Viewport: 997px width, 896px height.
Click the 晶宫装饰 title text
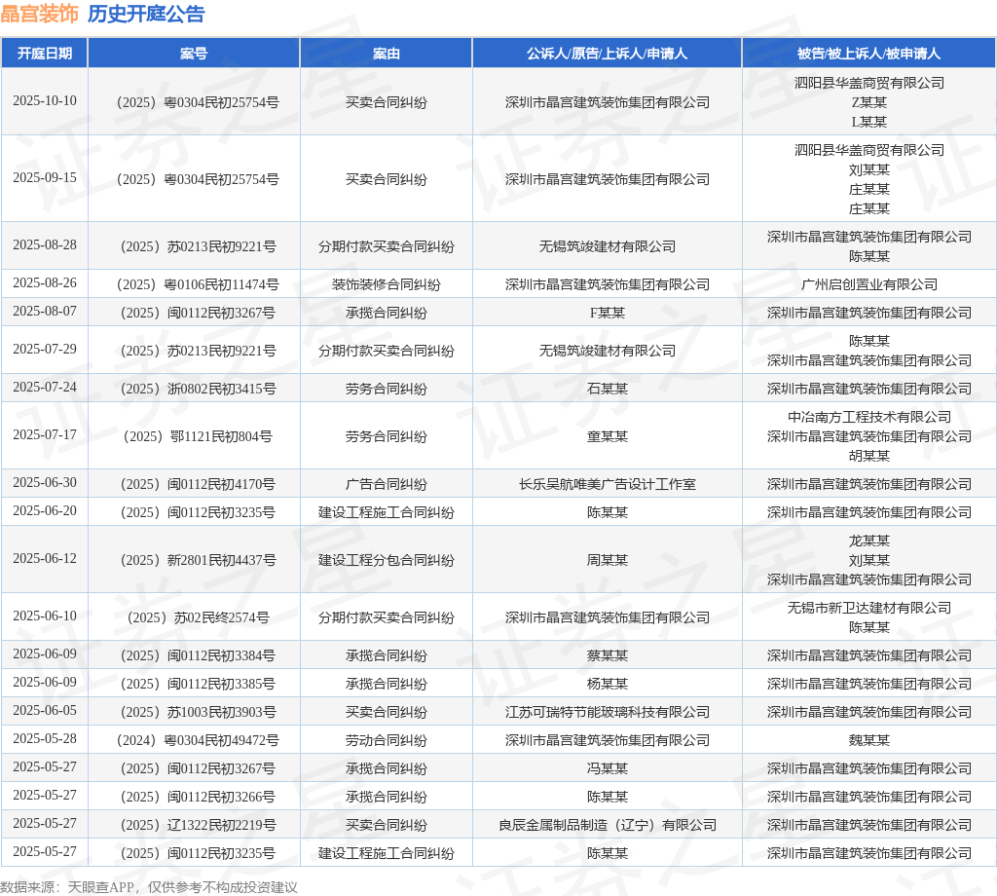tap(39, 14)
